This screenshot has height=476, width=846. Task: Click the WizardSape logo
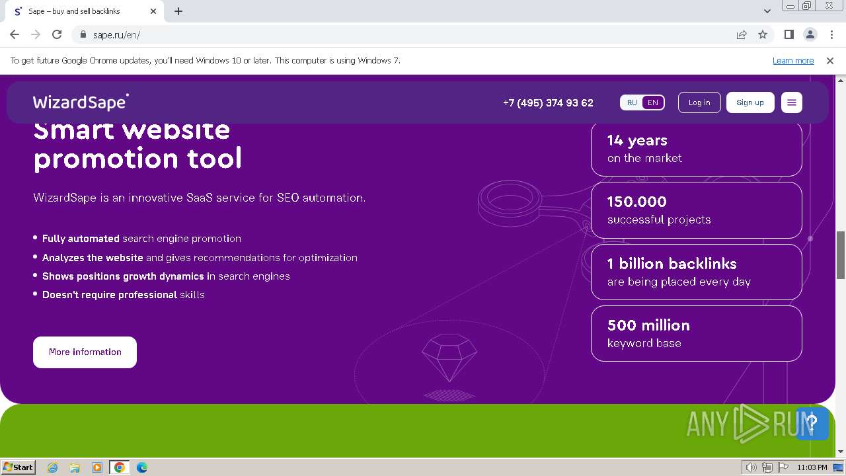coord(81,102)
